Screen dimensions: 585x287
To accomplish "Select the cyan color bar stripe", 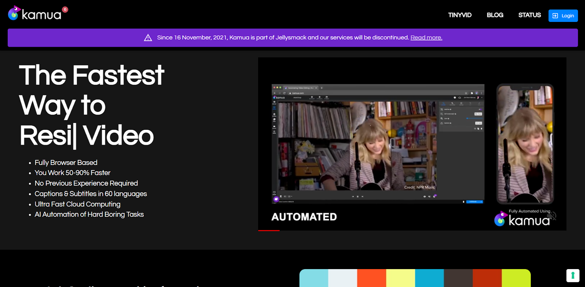I will [x=314, y=278].
